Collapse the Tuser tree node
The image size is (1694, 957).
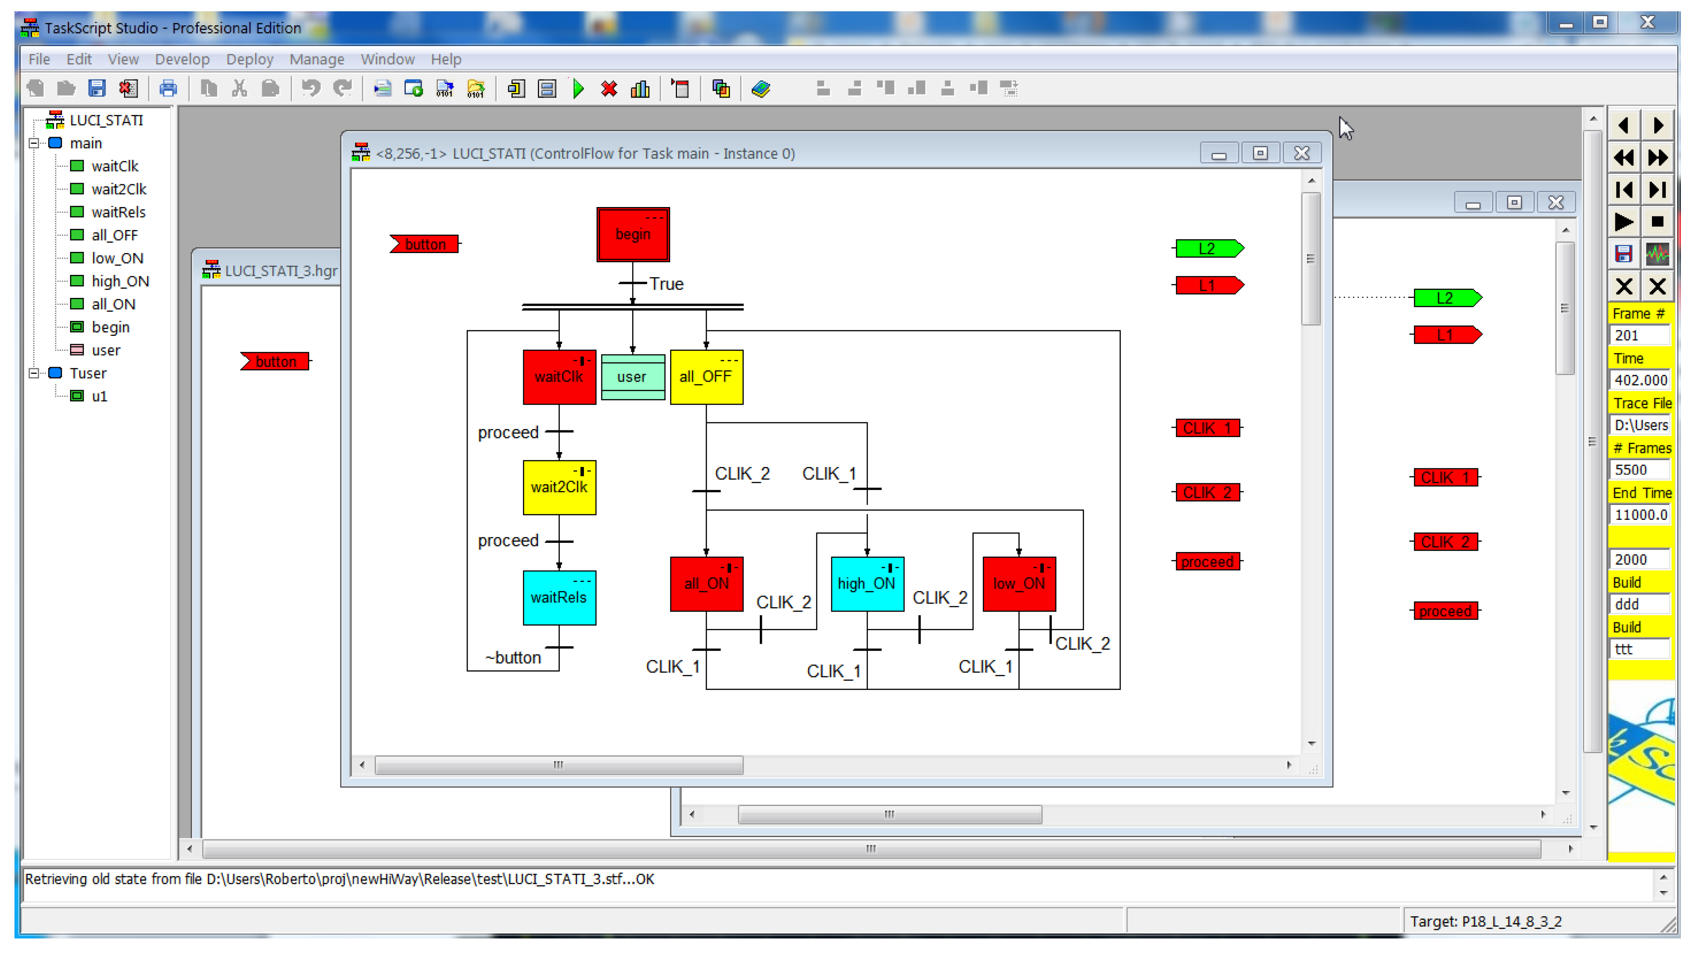tap(33, 373)
